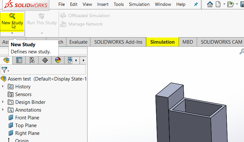Screen dimensions: 244x142
Task: Switch to the Evaluate tab
Action: [78, 42]
